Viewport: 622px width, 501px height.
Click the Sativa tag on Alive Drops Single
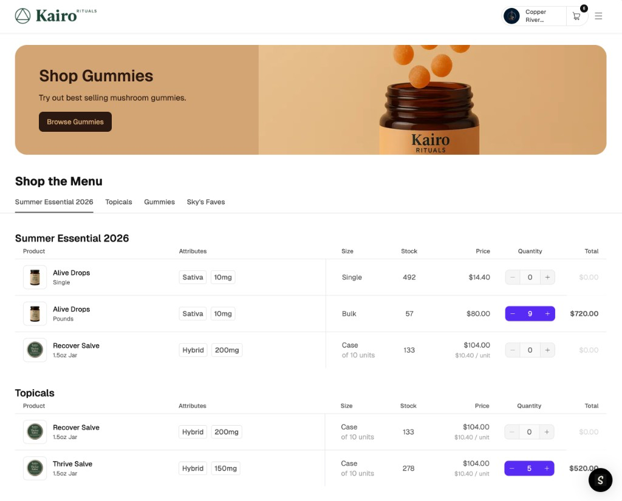[x=193, y=278]
